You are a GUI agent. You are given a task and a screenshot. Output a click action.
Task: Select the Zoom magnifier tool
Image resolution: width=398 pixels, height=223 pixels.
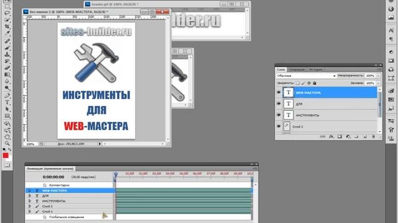tap(7, 144)
